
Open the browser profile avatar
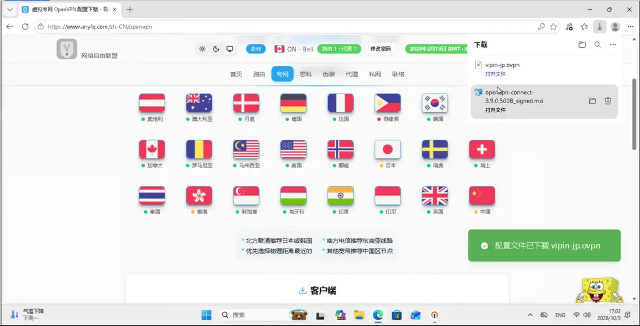[x=615, y=27]
